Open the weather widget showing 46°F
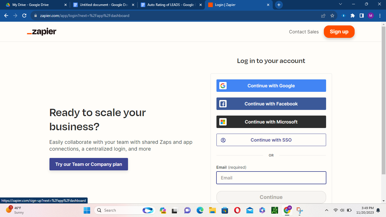 point(15,210)
